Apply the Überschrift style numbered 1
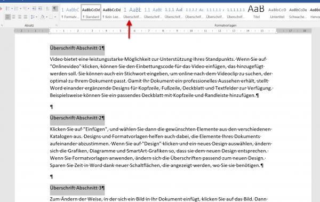This screenshot has width=320, height=202. coord(132,13)
